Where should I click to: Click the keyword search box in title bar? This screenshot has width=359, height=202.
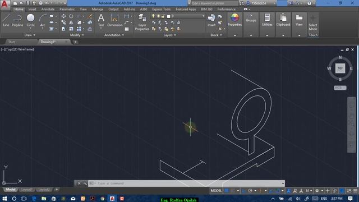214,3
